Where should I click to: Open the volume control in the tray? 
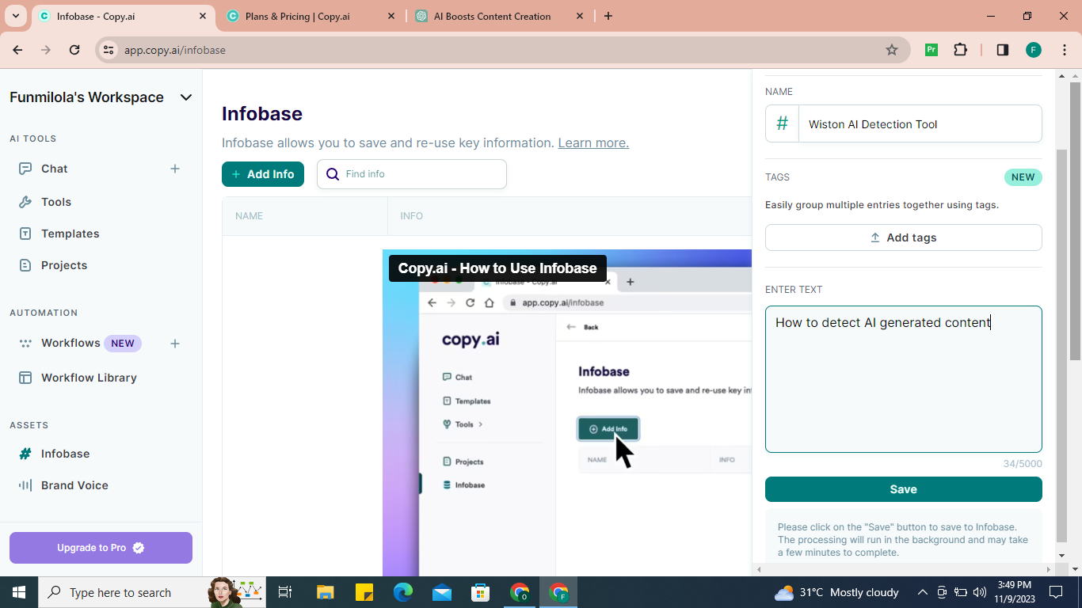pyautogui.click(x=980, y=592)
